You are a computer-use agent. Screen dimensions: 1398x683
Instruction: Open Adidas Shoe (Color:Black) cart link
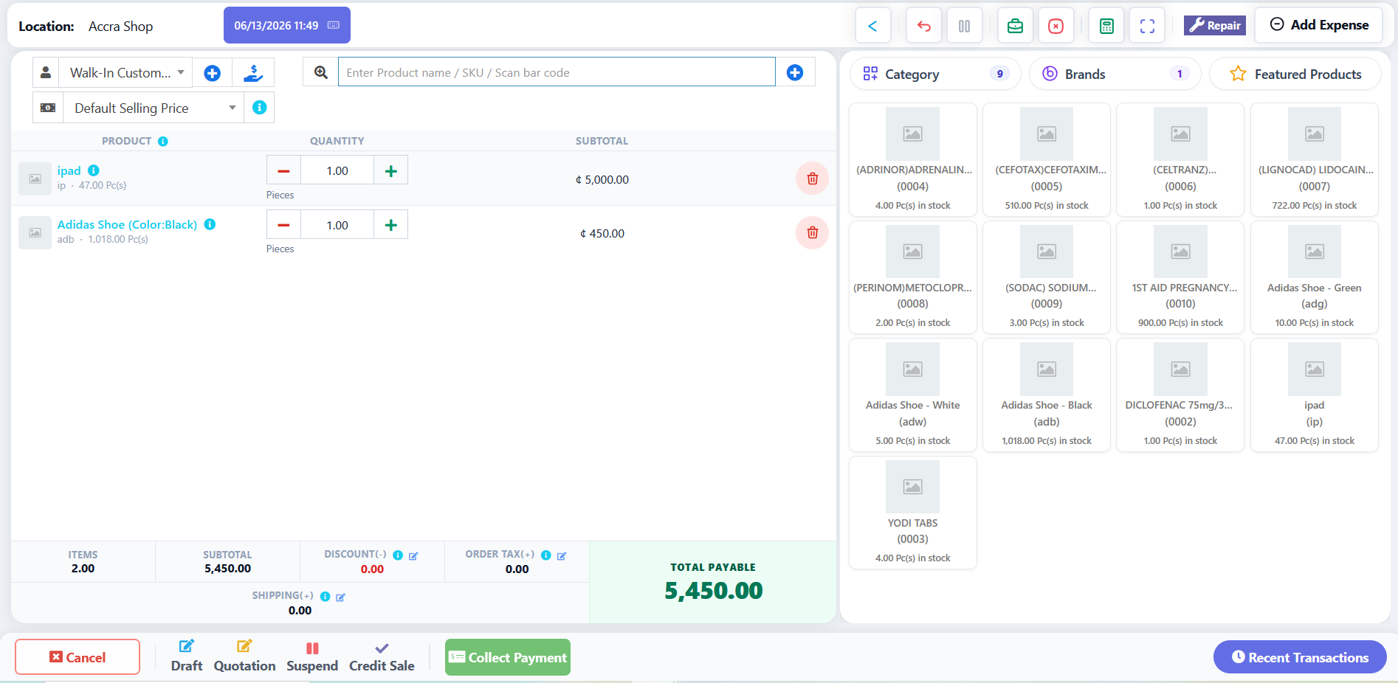pyautogui.click(x=127, y=224)
